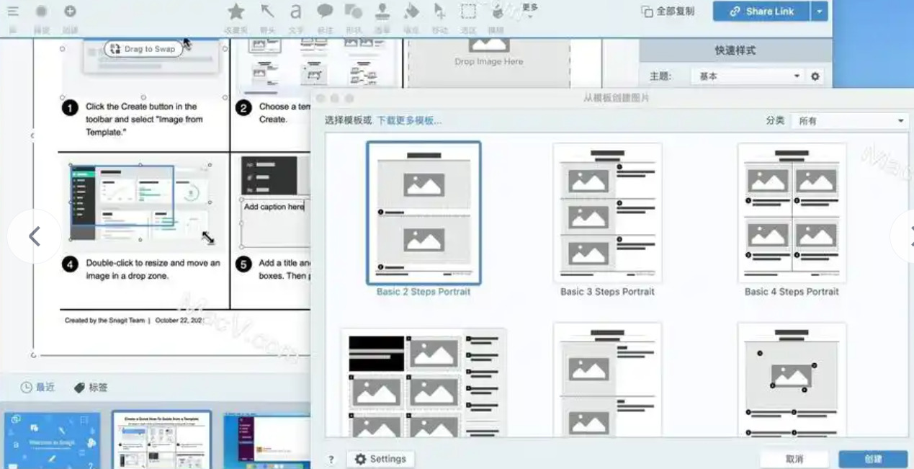The width and height of the screenshot is (914, 469).
Task: Expand the Share Link dropdown arrow
Action: click(x=820, y=12)
